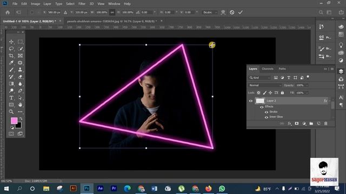Select the Path Selection tool
This screenshot has height=194, width=346.
pyautogui.click(x=20, y=98)
